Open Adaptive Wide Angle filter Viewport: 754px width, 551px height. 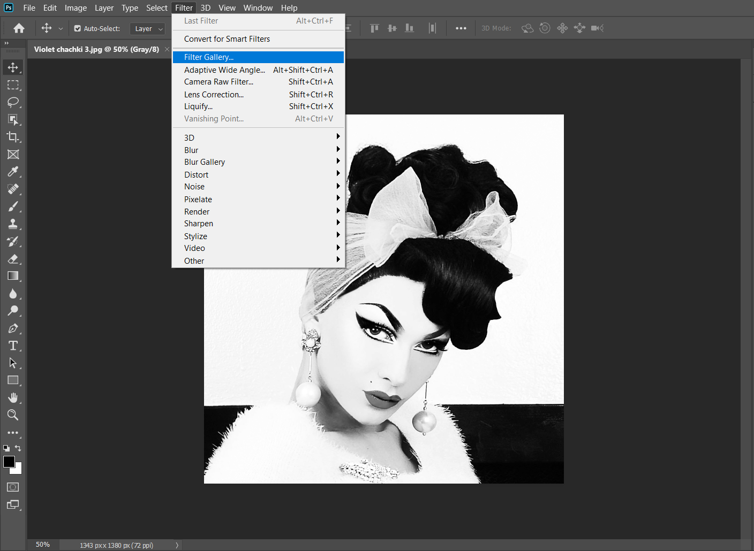click(258, 70)
